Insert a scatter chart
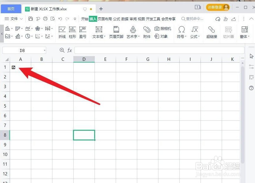Image resolution: width=255 pixels, height=183 pixels. (x=38, y=36)
